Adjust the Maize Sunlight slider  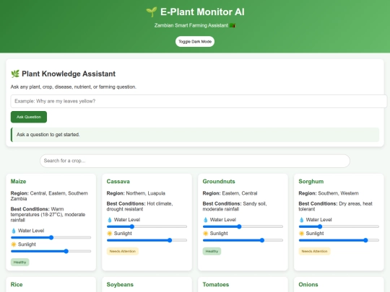click(x=51, y=252)
